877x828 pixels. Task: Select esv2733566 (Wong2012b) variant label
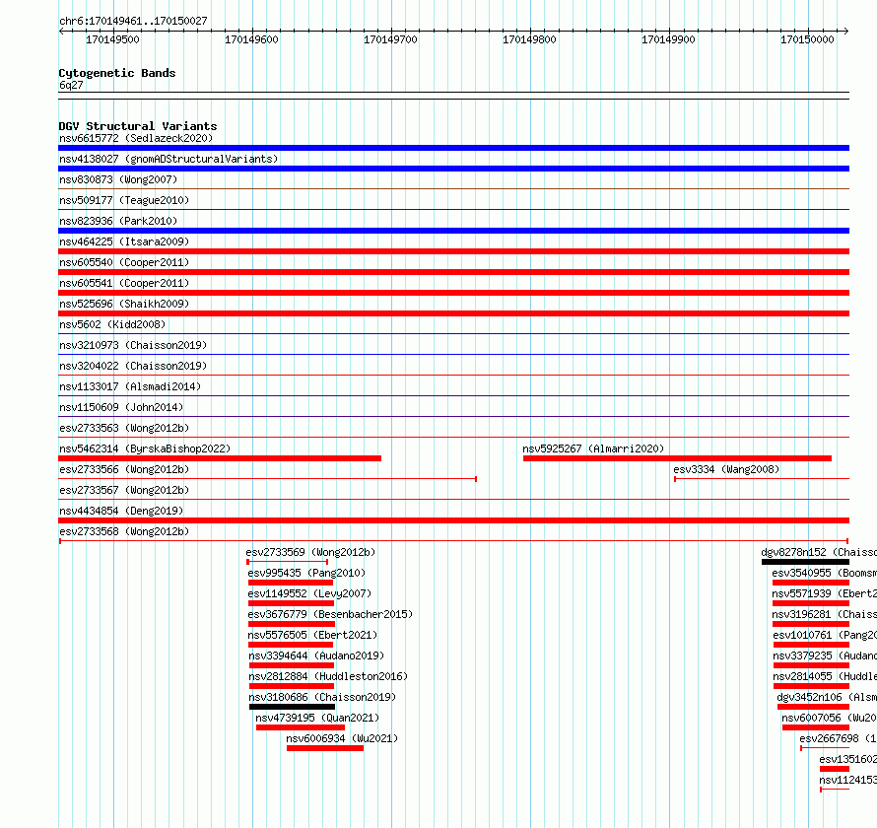(x=124, y=469)
